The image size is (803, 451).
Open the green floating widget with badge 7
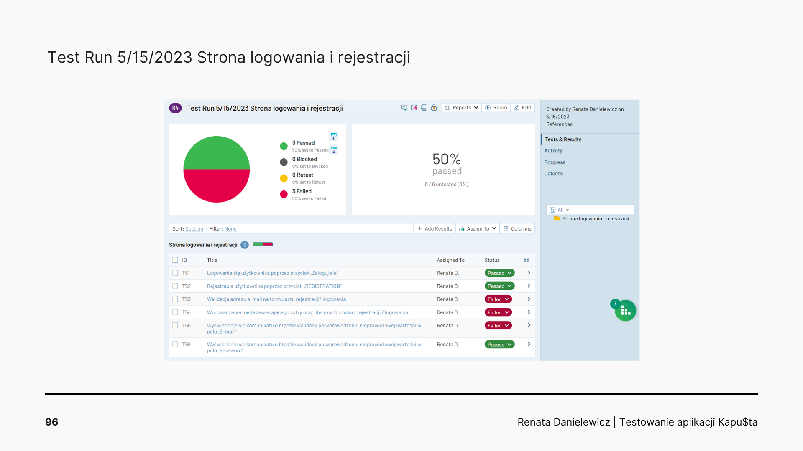click(625, 311)
